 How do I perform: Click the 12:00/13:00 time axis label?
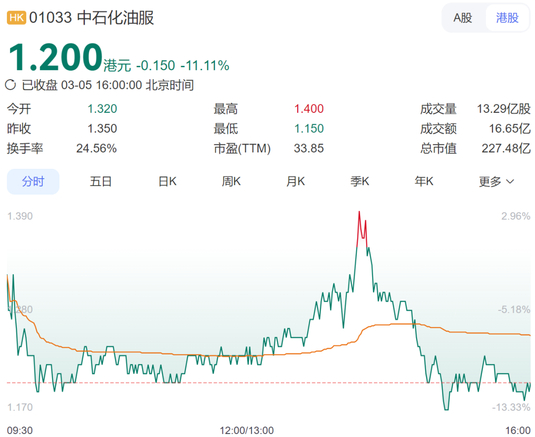(x=247, y=430)
